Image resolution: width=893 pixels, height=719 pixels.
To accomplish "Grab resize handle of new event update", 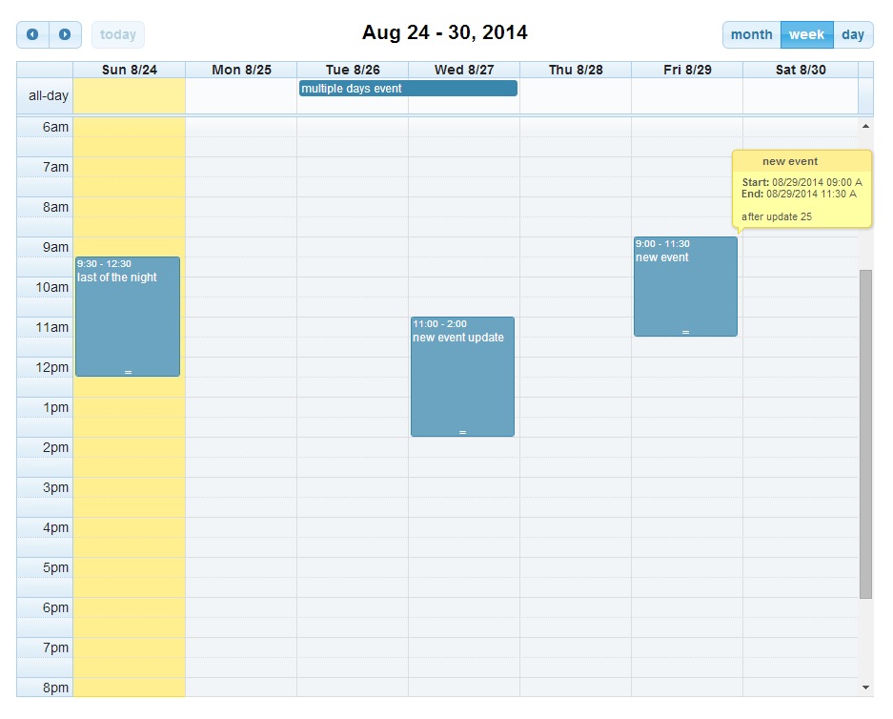I will [462, 433].
